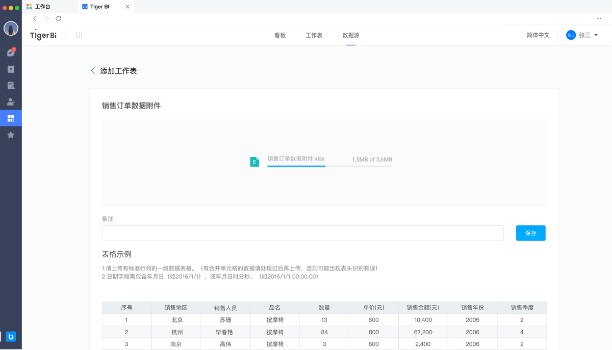This screenshot has height=350, width=612.
Task: Open the 'b' app icon at sidebar bottom
Action: coord(11,337)
